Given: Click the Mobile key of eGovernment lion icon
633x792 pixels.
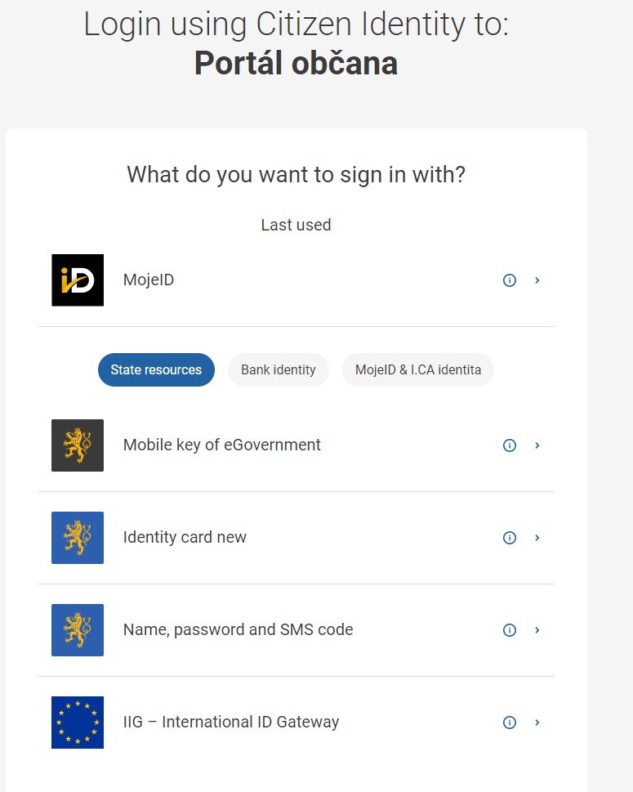Looking at the screenshot, I should coord(78,445).
